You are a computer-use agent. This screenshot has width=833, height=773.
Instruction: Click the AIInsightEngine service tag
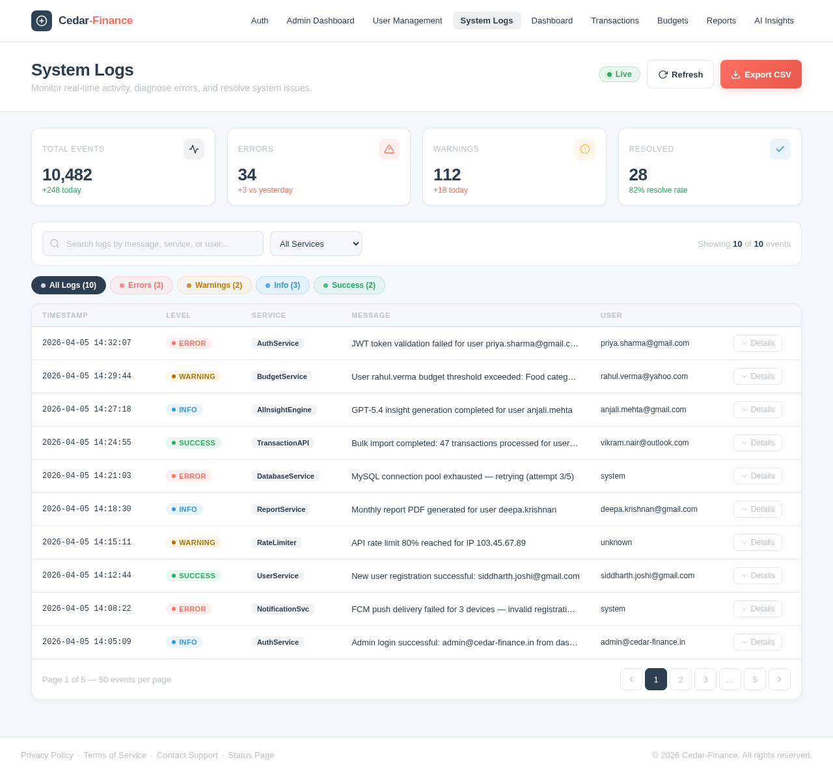pyautogui.click(x=284, y=410)
